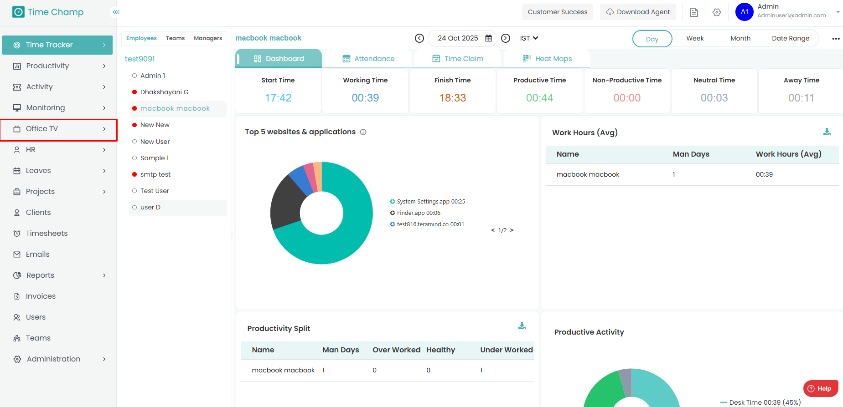This screenshot has height=407, width=843.
Task: Click the Download Agent button
Action: click(638, 12)
